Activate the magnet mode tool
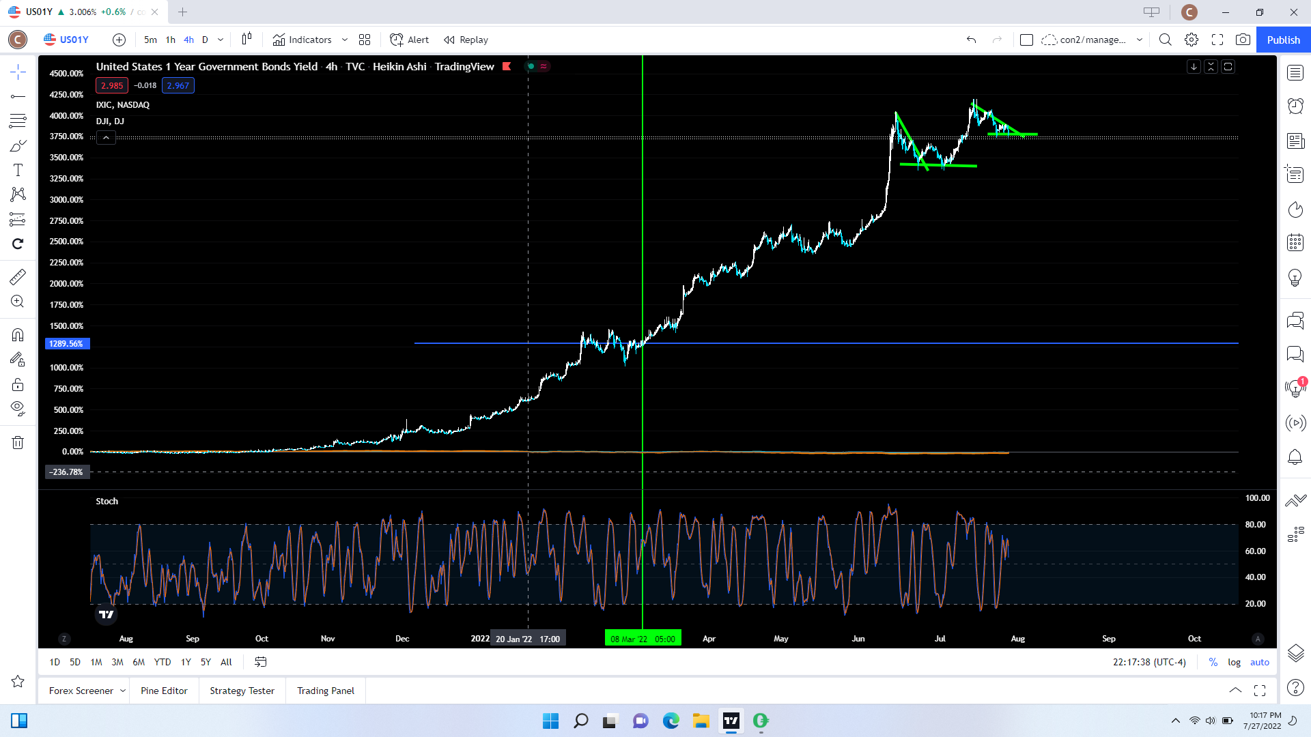Screen dimensions: 1311x737 tap(18, 334)
